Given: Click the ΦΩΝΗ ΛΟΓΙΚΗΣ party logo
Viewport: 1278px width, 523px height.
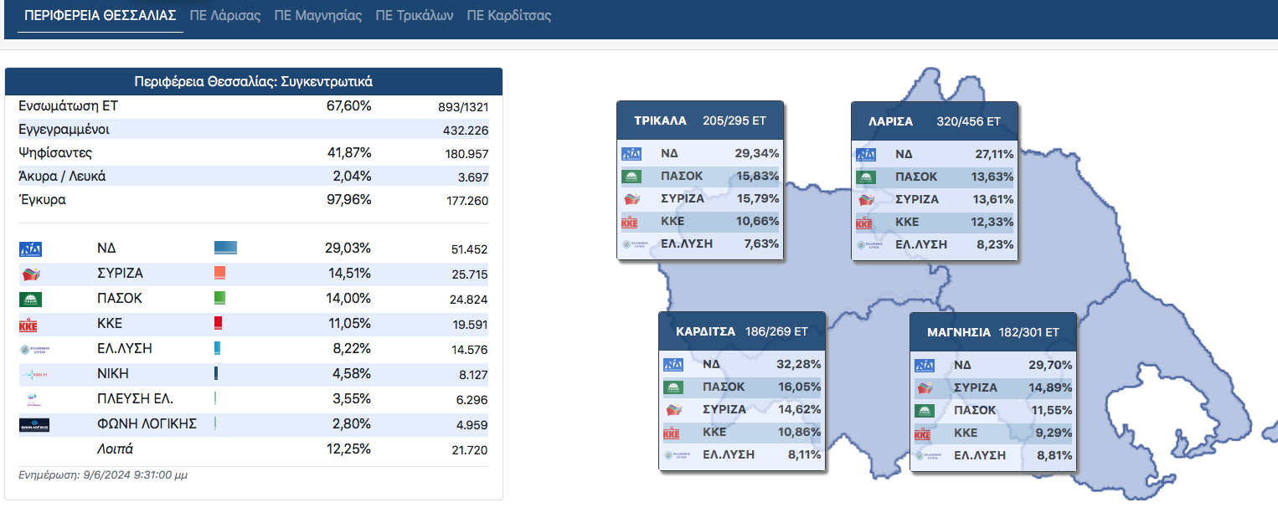Looking at the screenshot, I should 33,424.
